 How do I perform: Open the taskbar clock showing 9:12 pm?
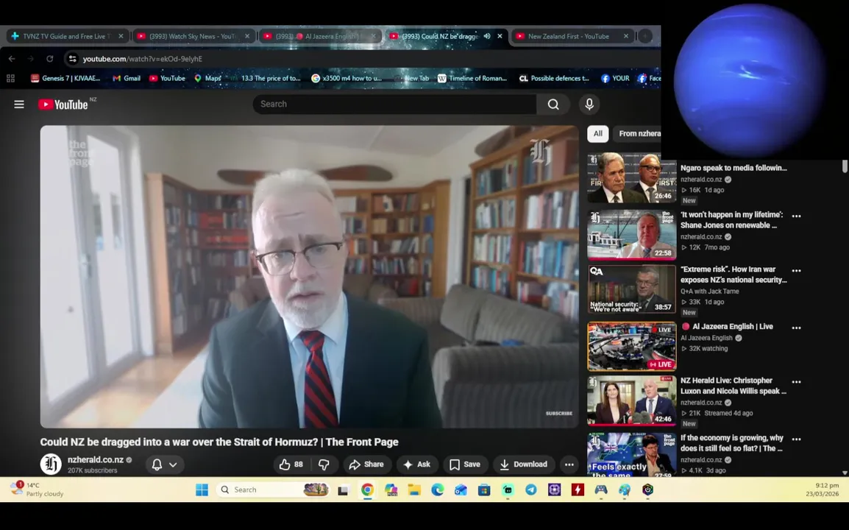[x=822, y=490]
